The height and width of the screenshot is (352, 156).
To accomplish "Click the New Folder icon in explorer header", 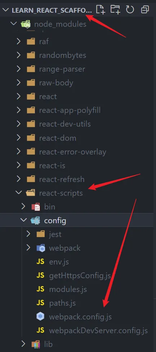I will [115, 10].
